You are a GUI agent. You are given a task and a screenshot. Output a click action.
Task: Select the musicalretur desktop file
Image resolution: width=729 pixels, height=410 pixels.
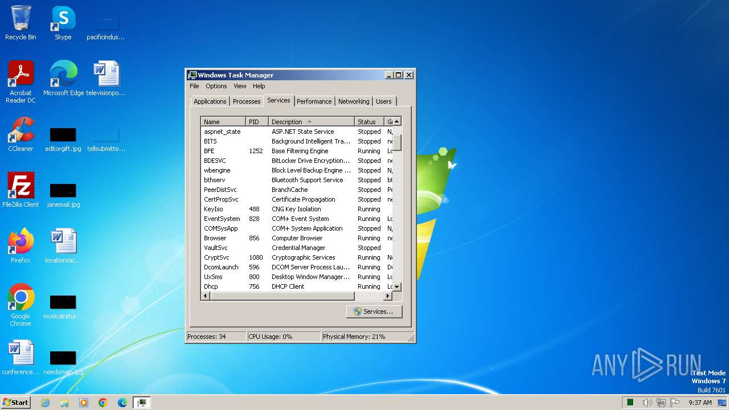(x=63, y=307)
